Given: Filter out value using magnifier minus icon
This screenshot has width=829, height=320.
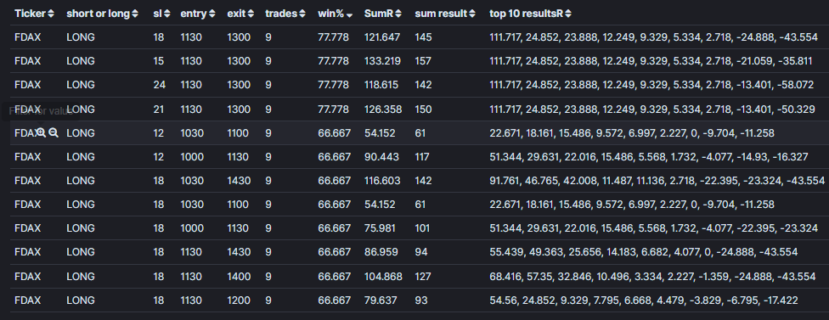Looking at the screenshot, I should click(54, 133).
